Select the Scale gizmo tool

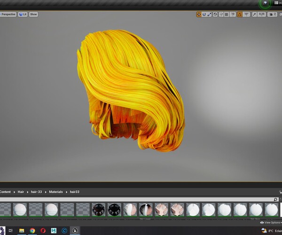[209, 15]
